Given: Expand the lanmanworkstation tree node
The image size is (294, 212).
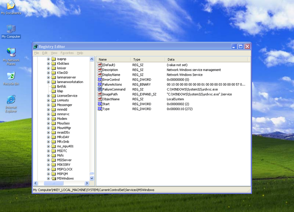Looking at the screenshot, I should 49,82.
